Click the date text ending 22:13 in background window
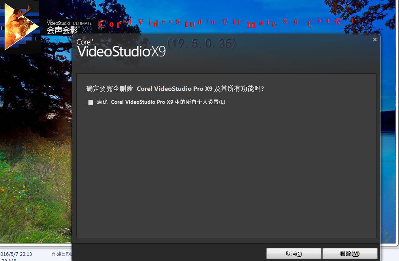This screenshot has width=399, height=261. pos(16,254)
